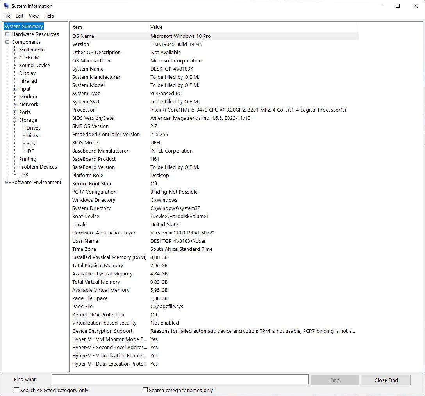
Task: Select the Display component
Action: pos(27,73)
